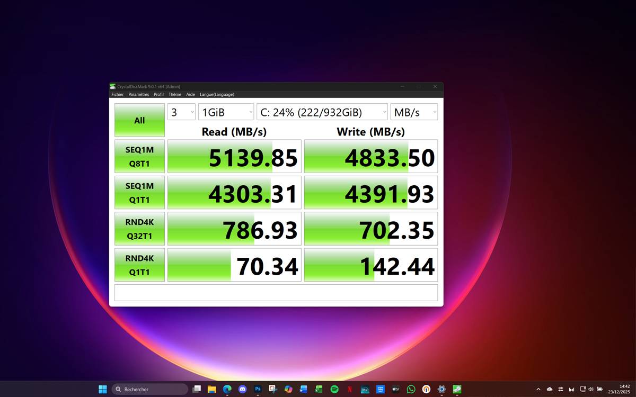
Task: Open the Thème menu
Action: 175,94
